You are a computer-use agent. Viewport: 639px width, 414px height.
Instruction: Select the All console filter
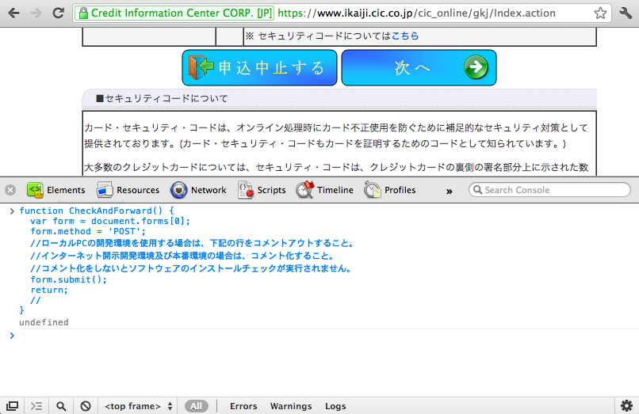[x=196, y=406]
